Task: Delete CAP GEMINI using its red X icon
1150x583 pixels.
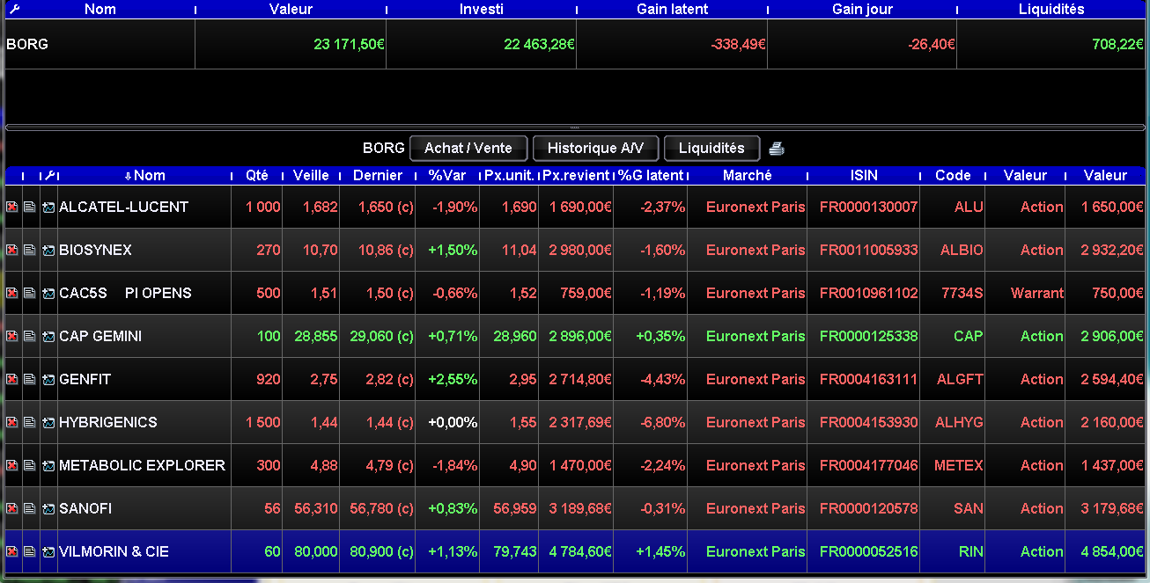Action: click(x=12, y=336)
